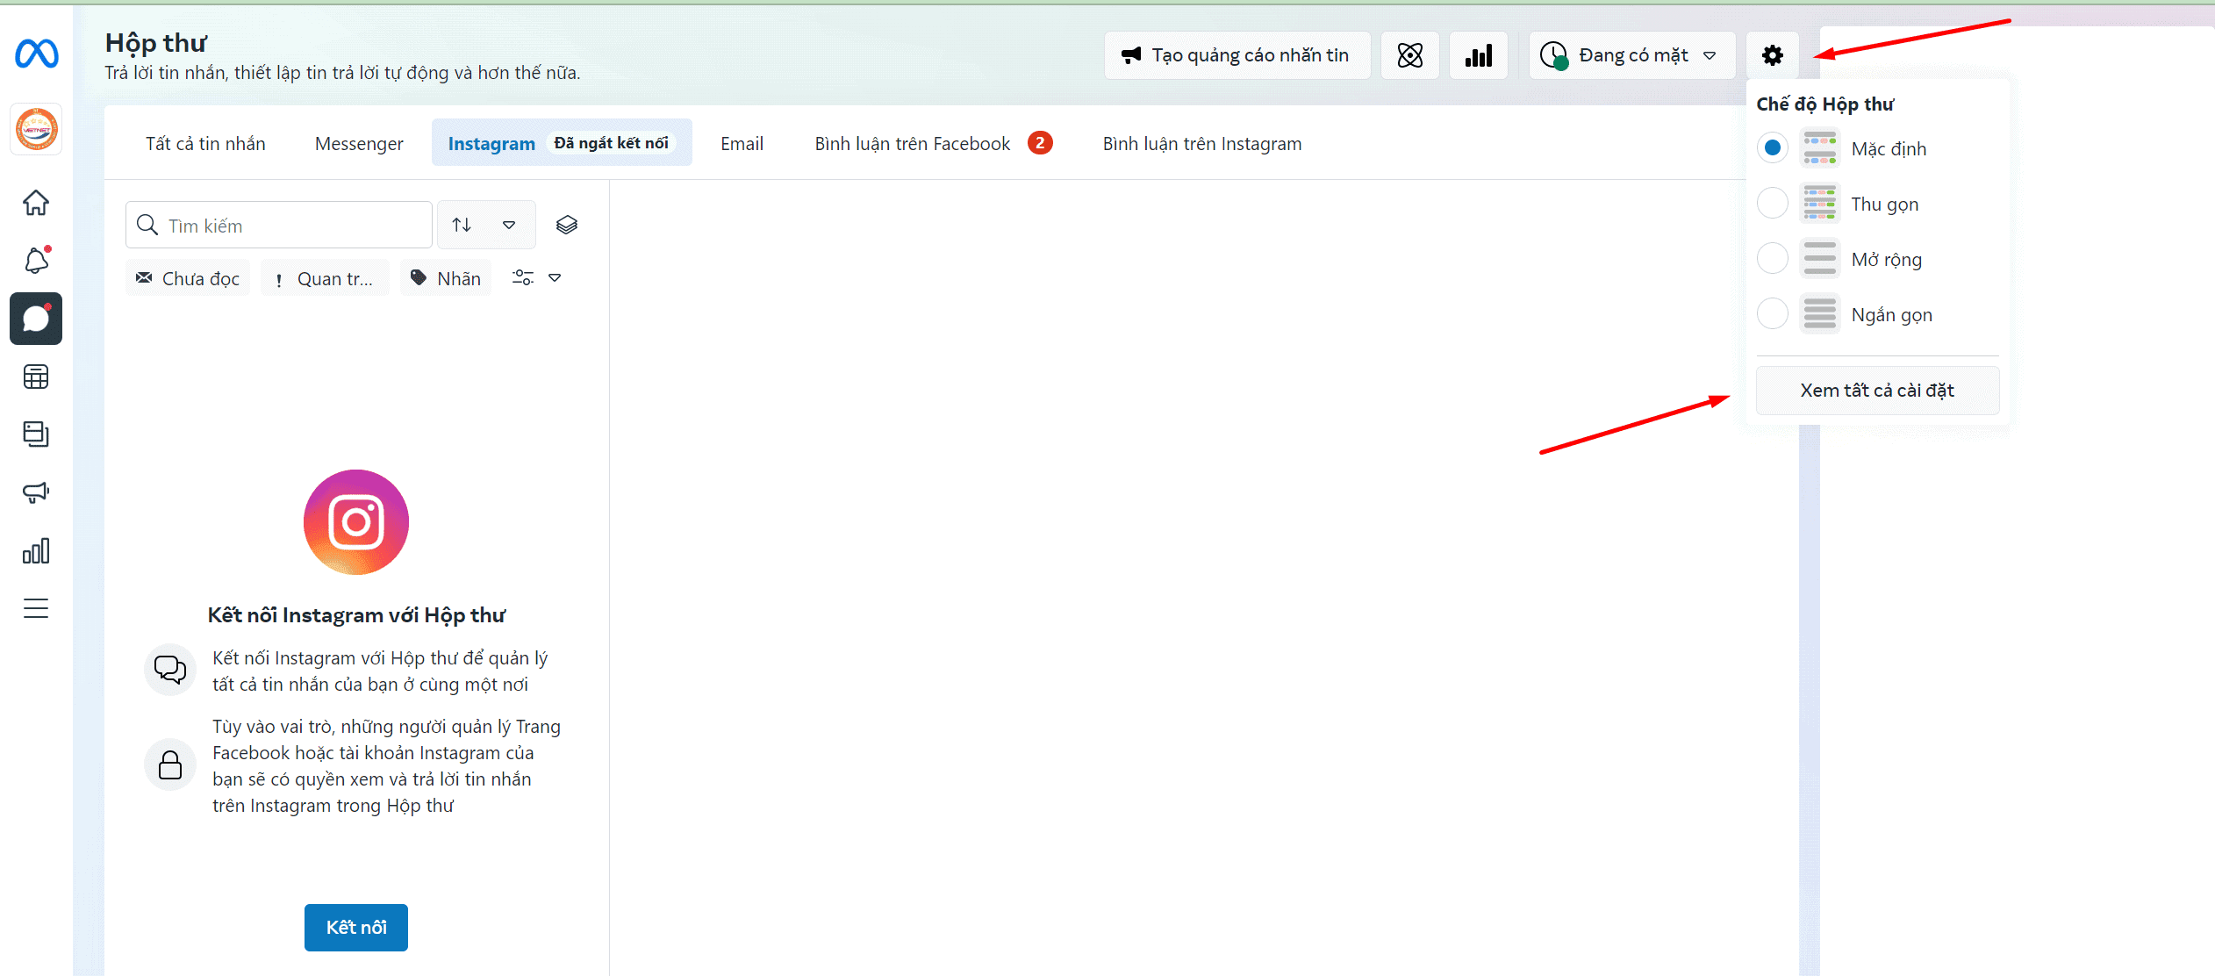
Task: Filter by Nhãn label
Action: pyautogui.click(x=447, y=278)
